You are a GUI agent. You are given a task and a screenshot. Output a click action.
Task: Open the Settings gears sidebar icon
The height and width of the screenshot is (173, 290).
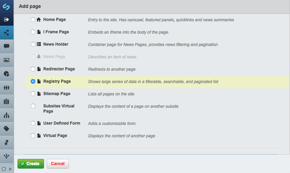pyautogui.click(x=7, y=142)
